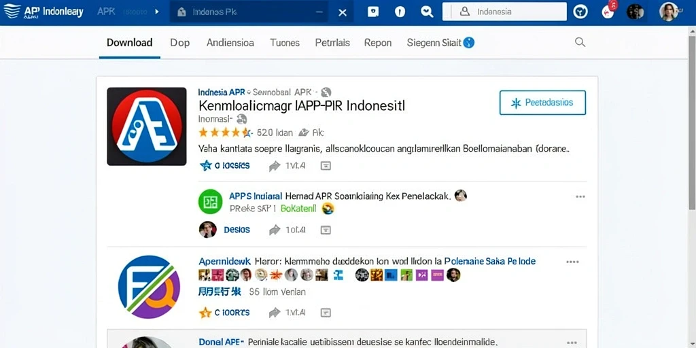Open the Siegenn Siait tab
Screen dimensions: 696x348
click(434, 43)
